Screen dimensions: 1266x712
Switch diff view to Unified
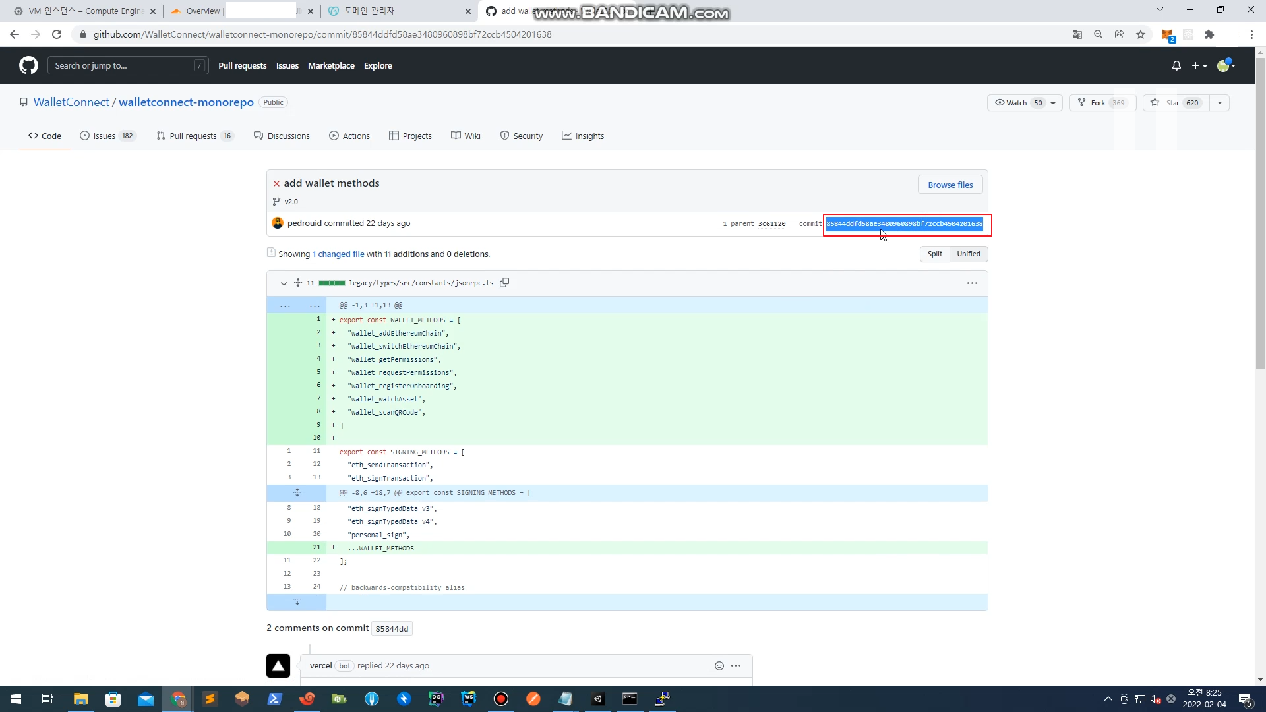(x=968, y=254)
